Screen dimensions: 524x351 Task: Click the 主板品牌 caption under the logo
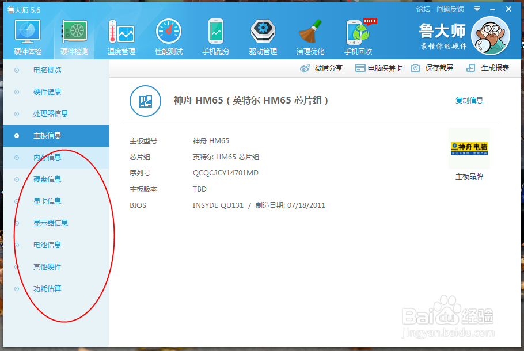(469, 177)
